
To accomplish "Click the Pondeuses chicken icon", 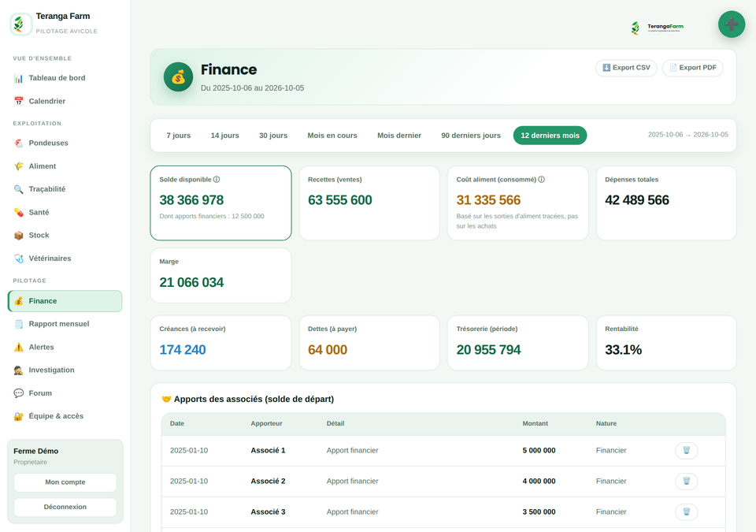I will 18,143.
